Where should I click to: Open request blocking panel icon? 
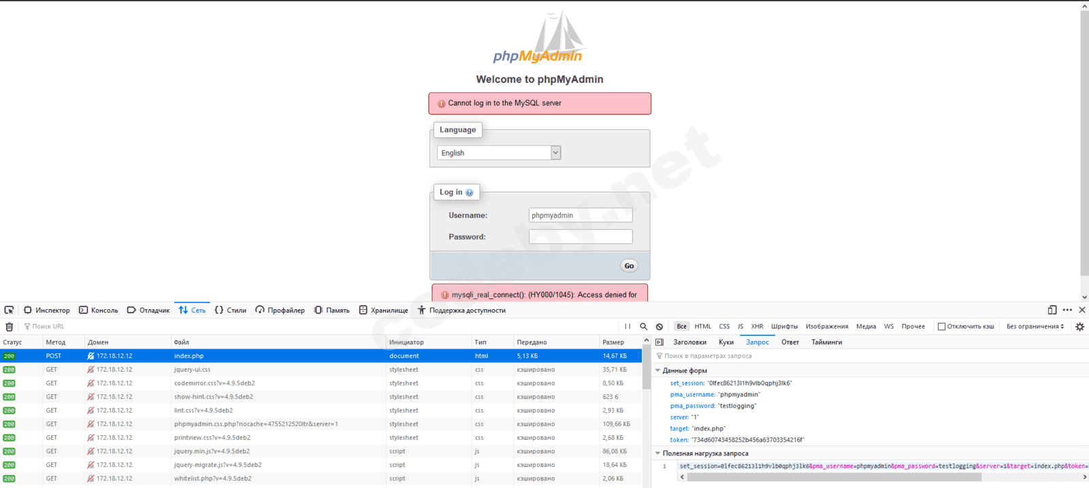[x=660, y=327]
